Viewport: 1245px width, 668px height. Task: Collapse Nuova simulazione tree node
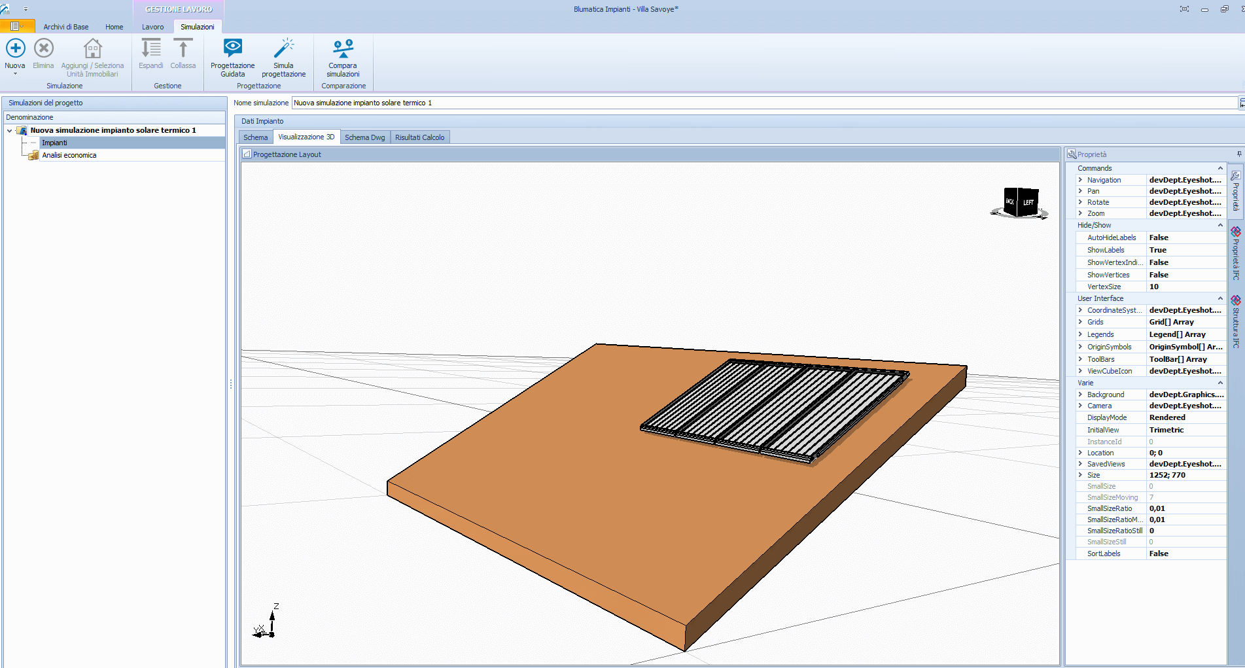coord(10,130)
